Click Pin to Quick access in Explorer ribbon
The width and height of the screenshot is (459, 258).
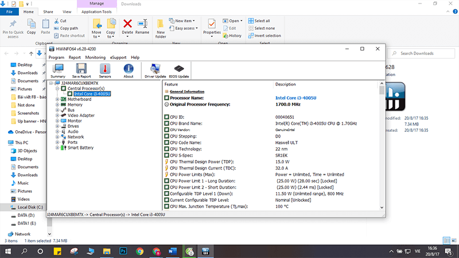[13, 29]
